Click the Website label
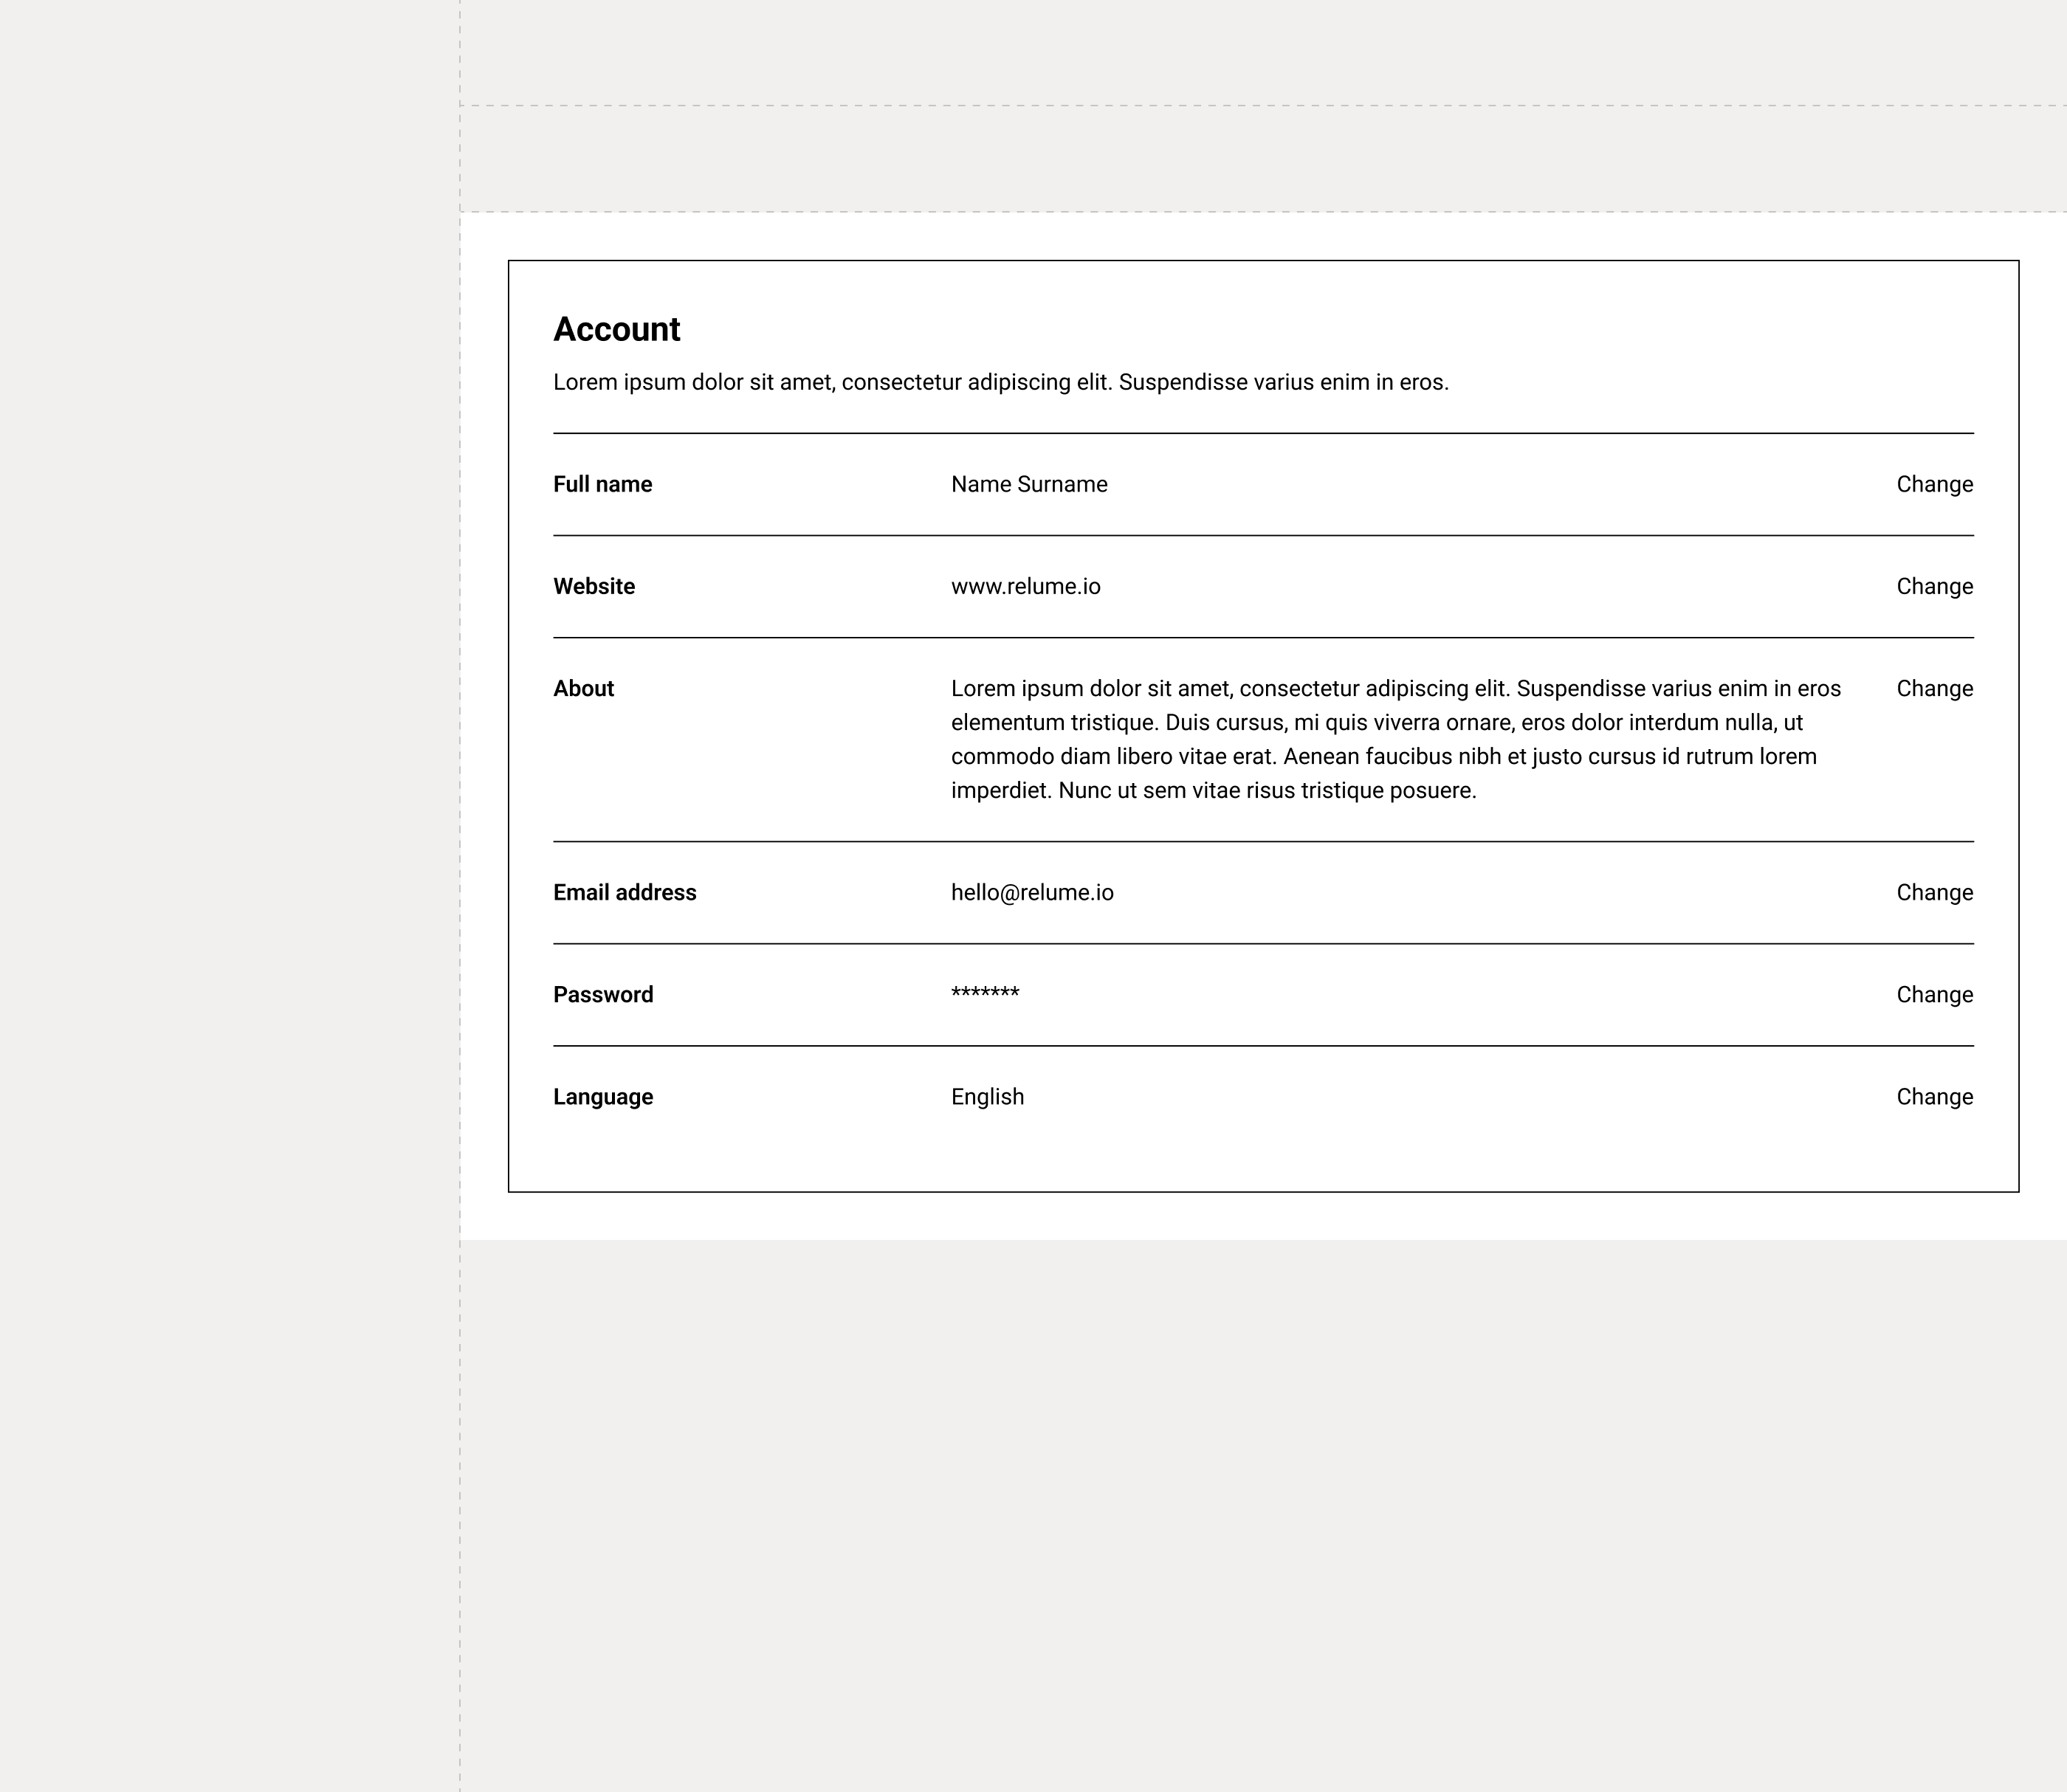The height and width of the screenshot is (1792, 2067). (594, 586)
